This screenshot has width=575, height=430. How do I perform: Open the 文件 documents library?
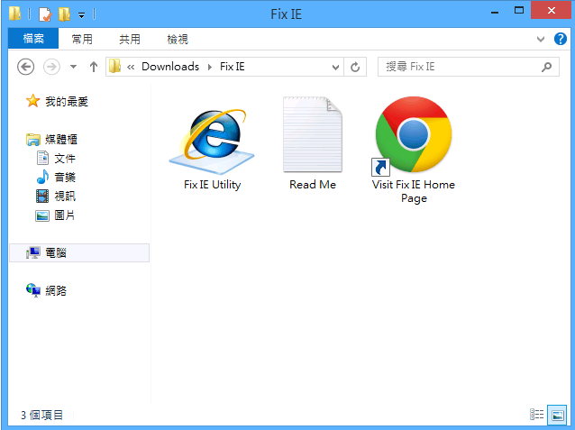click(x=56, y=159)
